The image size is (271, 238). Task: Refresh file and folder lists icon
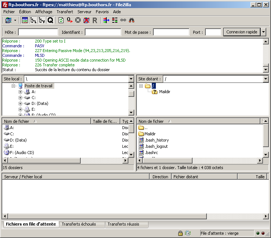click(x=61, y=21)
